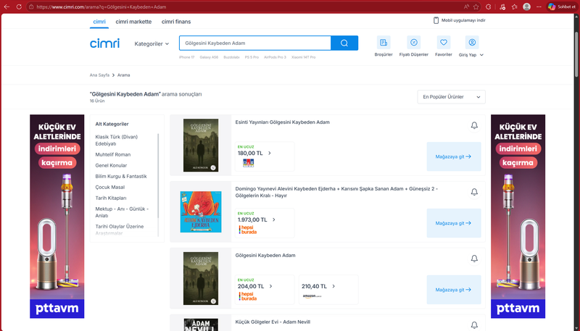
Task: Open the En Popüler Ürünler sort dropdown
Action: [x=451, y=97]
